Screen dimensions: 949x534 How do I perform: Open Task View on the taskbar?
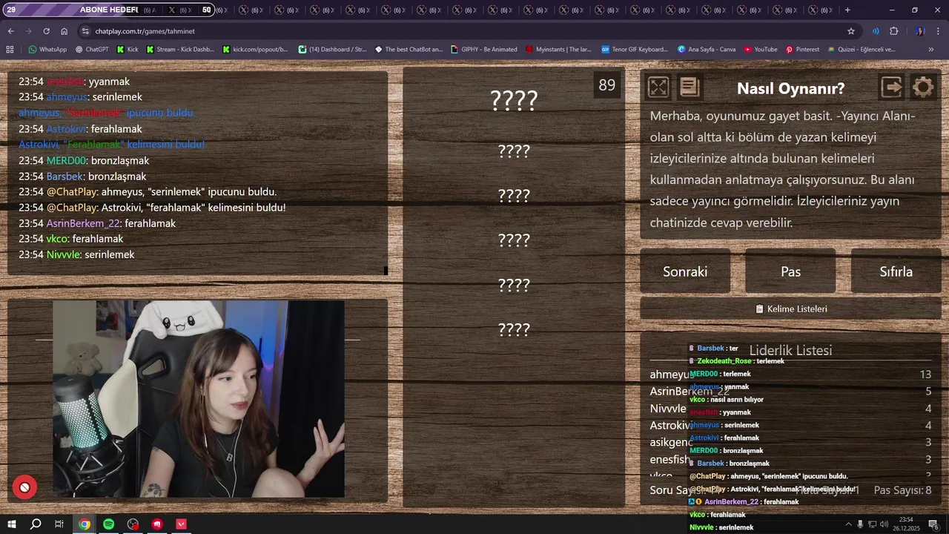coord(59,524)
